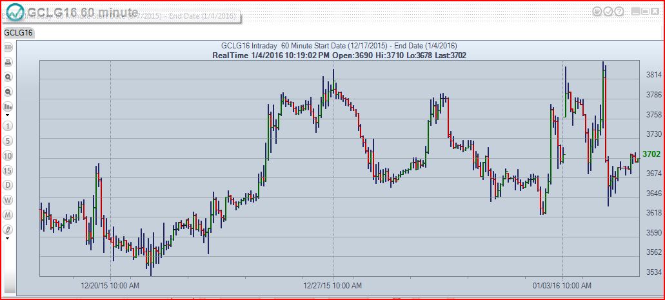Image resolution: width=665 pixels, height=300 pixels.
Task: Open the pencil drawing tool
Action: 8,229
